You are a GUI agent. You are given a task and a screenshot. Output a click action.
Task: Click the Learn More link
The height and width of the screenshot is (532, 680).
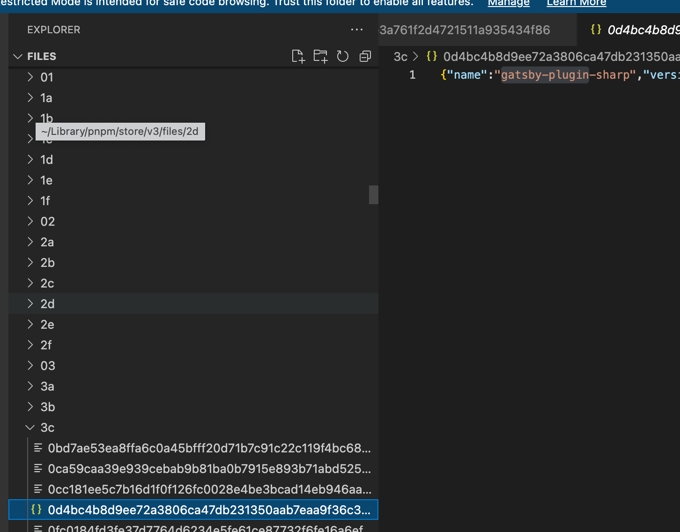click(577, 3)
